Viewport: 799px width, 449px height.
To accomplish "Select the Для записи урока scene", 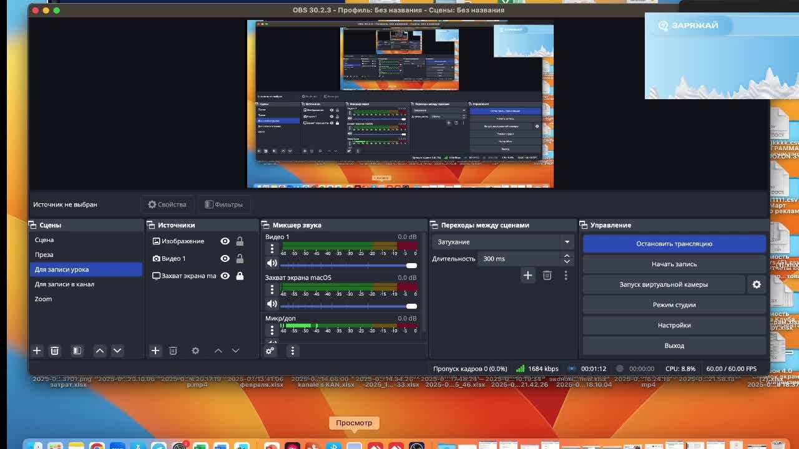I will 86,269.
